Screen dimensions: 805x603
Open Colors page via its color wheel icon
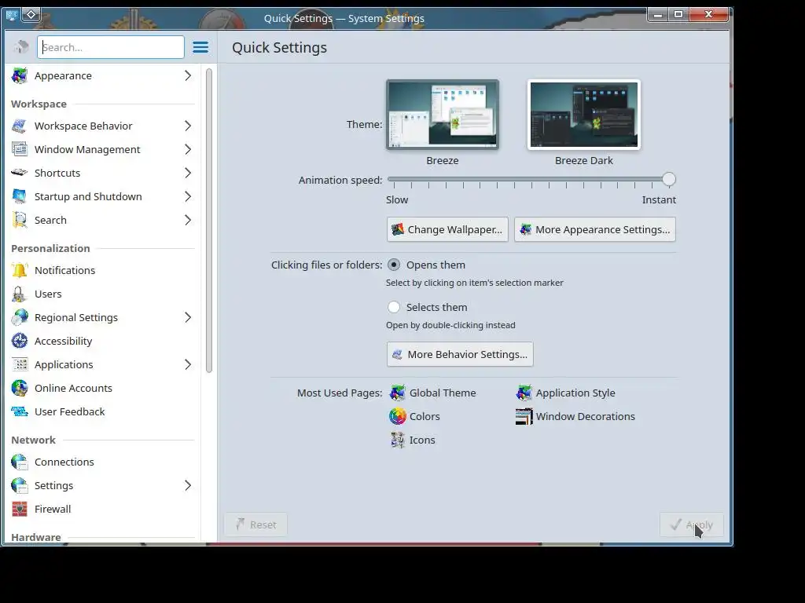[397, 416]
